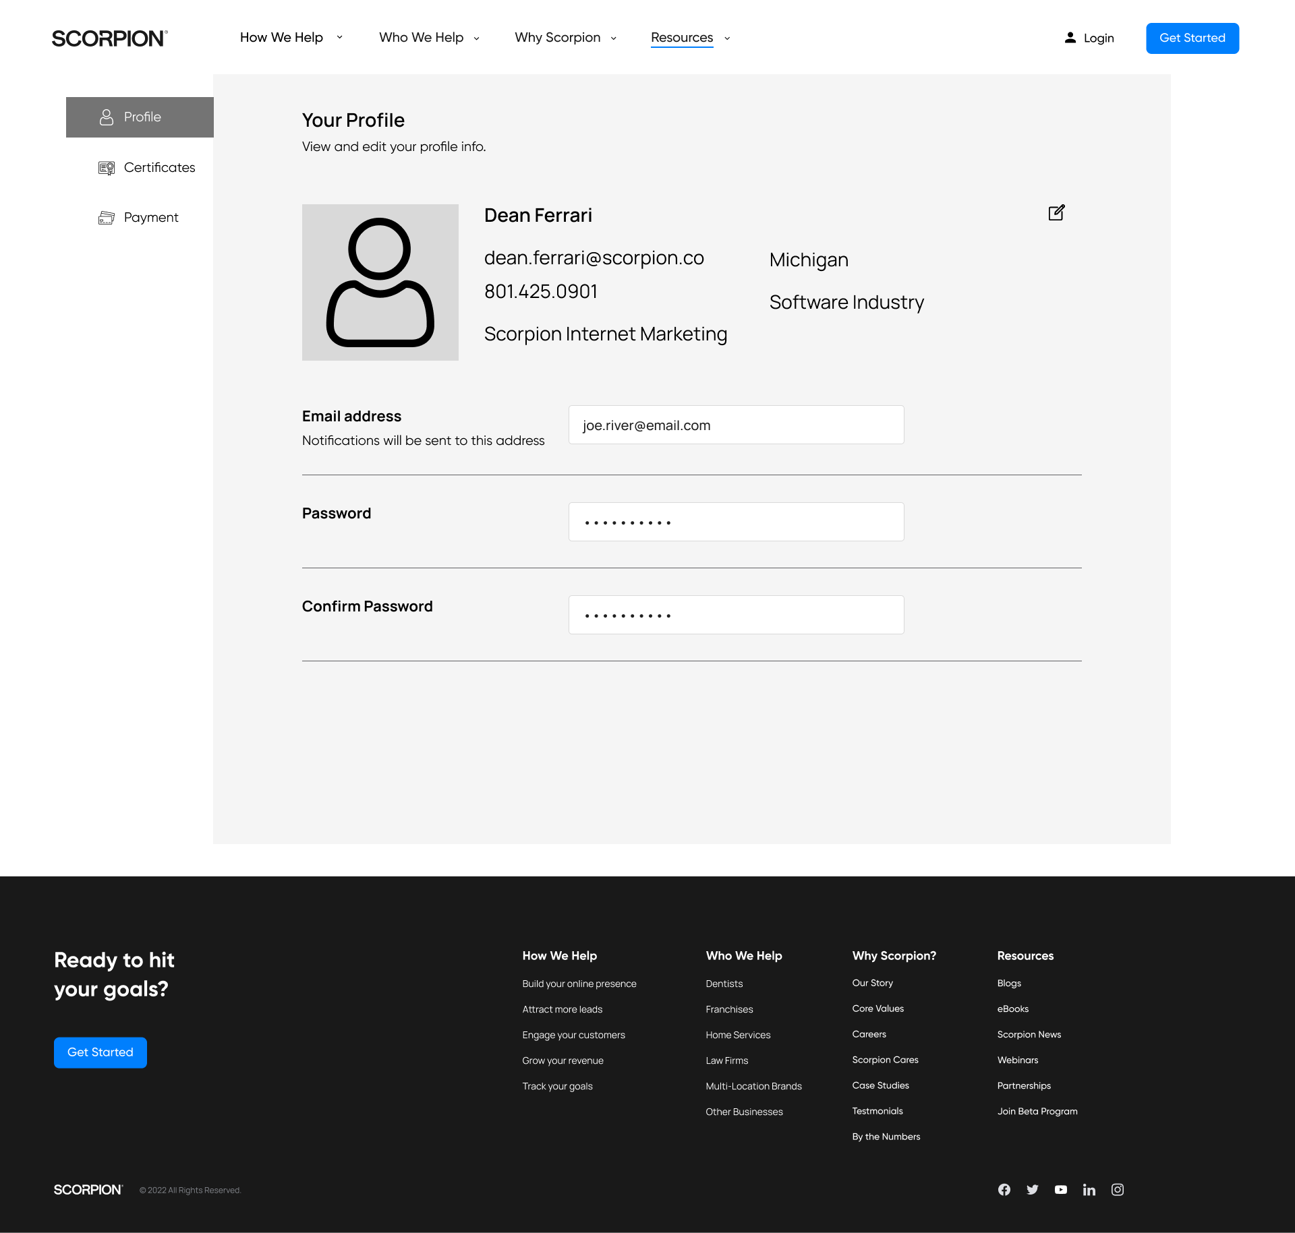Click into the Confirm Password field

click(x=736, y=615)
